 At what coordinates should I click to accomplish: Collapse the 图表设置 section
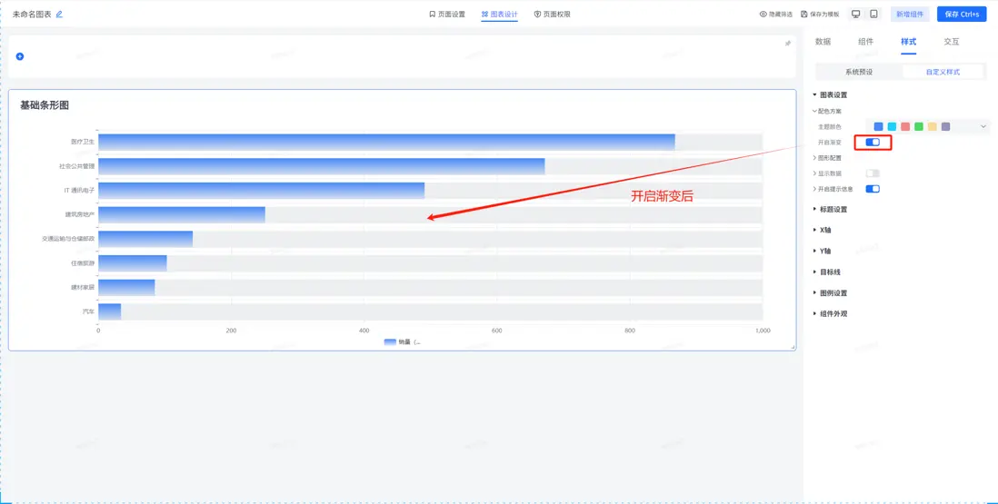pyautogui.click(x=814, y=94)
